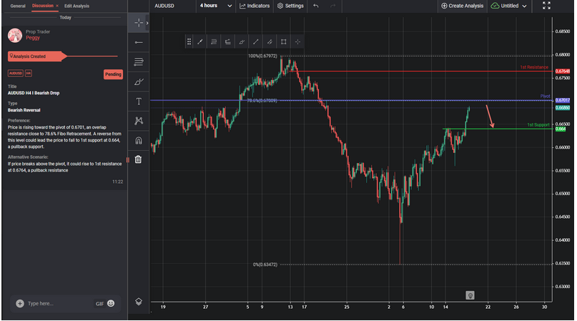
Task: Select parallel channel in floating toolbar
Action: [270, 41]
